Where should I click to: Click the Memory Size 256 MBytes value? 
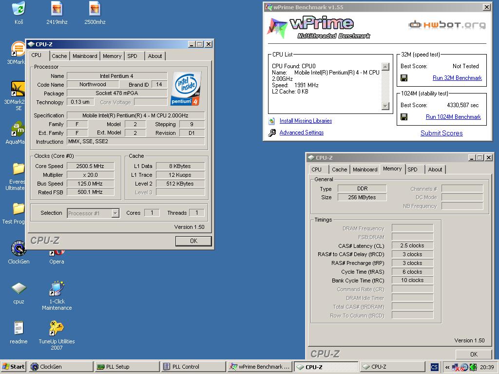[x=362, y=197]
